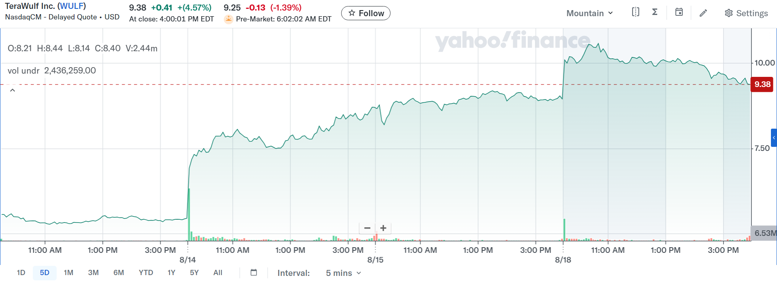This screenshot has width=777, height=284.
Task: Collapse the OHLC info panel with the chevron
Action: 12,89
